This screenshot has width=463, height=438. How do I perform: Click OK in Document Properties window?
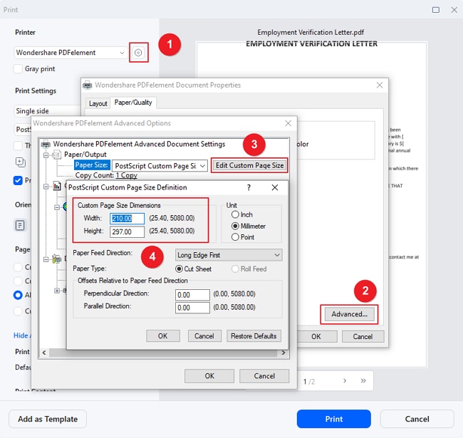(x=316, y=336)
